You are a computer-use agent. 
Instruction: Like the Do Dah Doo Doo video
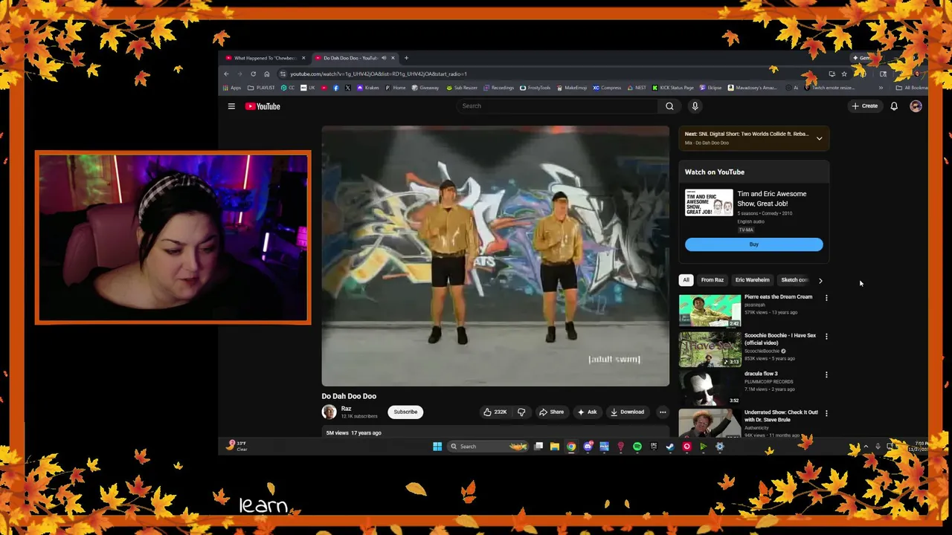pos(495,412)
